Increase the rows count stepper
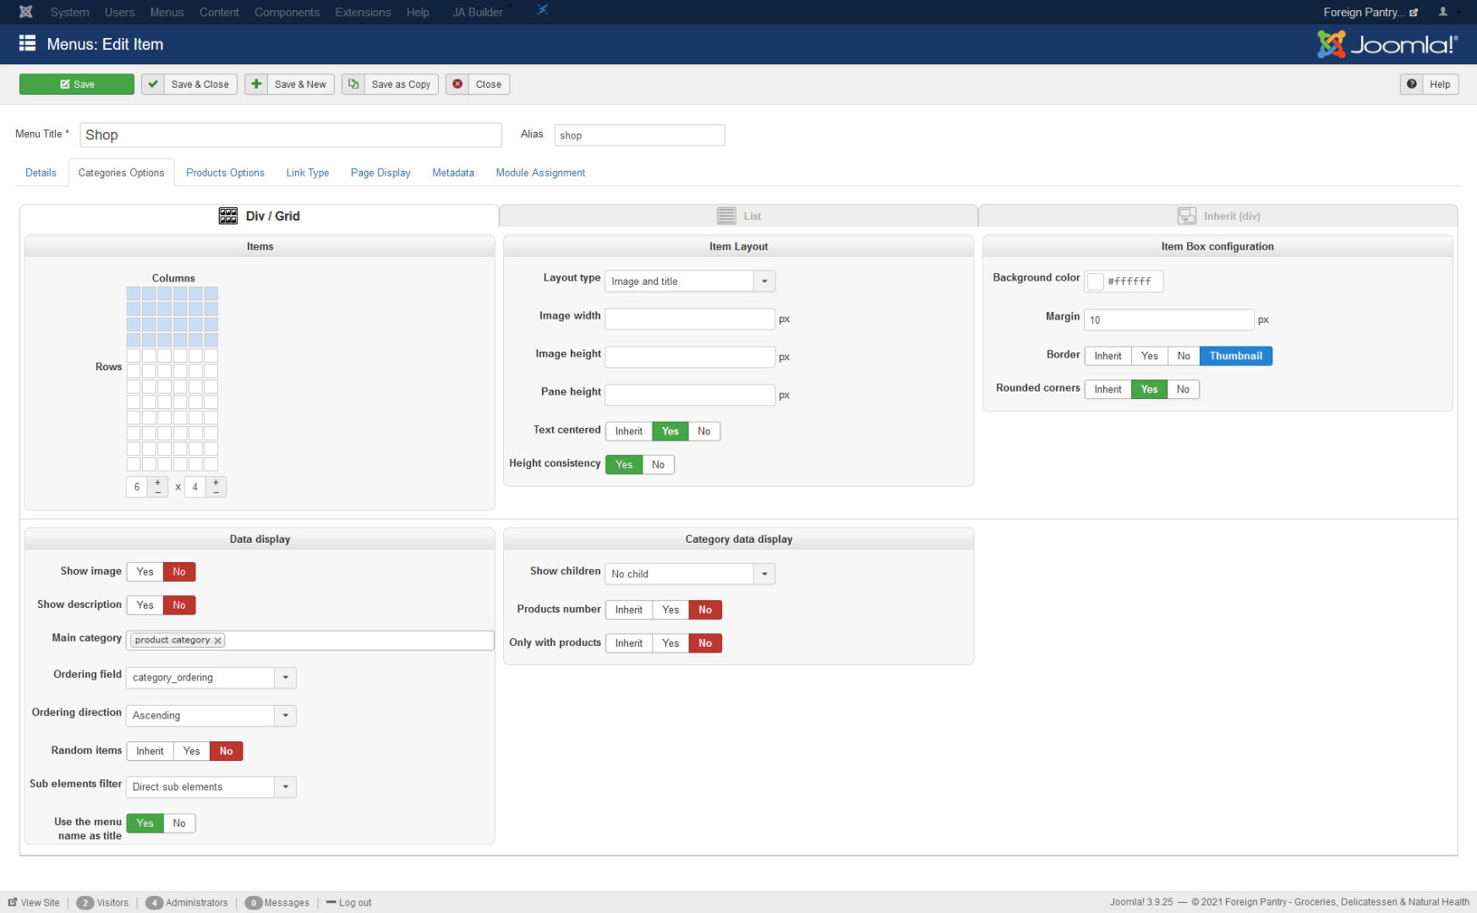This screenshot has height=913, width=1477. click(x=216, y=482)
